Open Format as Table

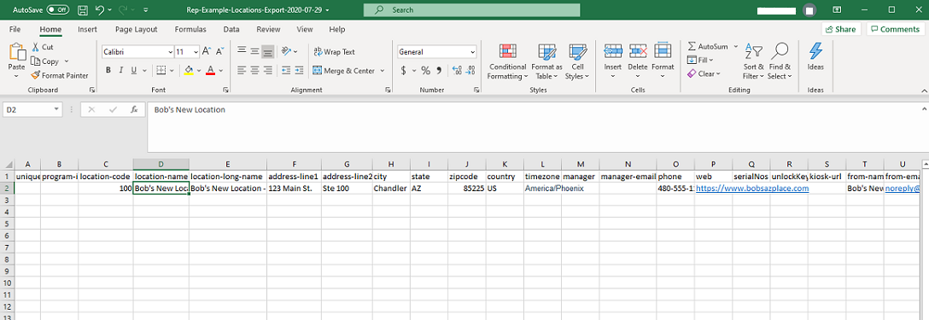pyautogui.click(x=546, y=61)
